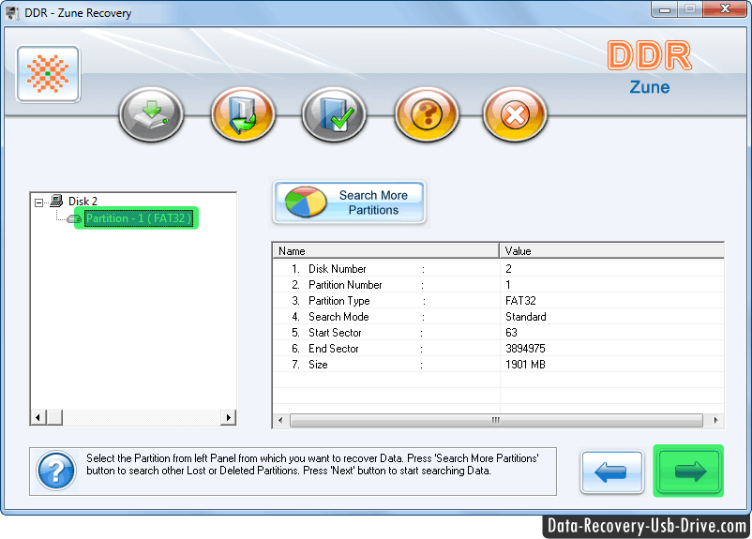Go back with the blue left arrow button
752x539 pixels.
pyautogui.click(x=611, y=472)
